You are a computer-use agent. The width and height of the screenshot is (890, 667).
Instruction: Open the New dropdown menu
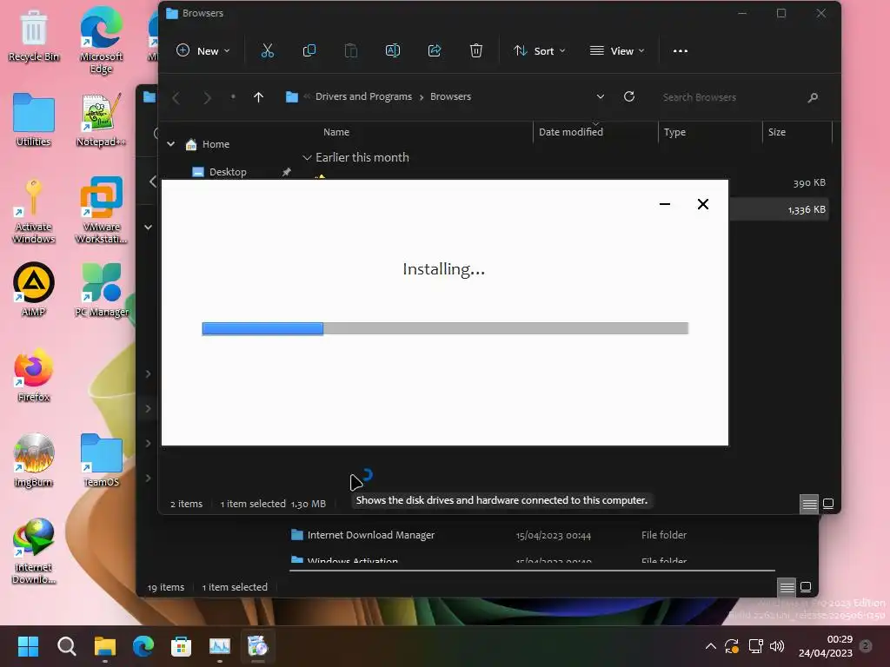(x=203, y=50)
